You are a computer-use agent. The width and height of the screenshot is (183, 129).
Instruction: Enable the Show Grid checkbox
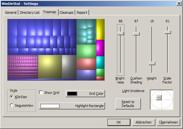point(41,93)
